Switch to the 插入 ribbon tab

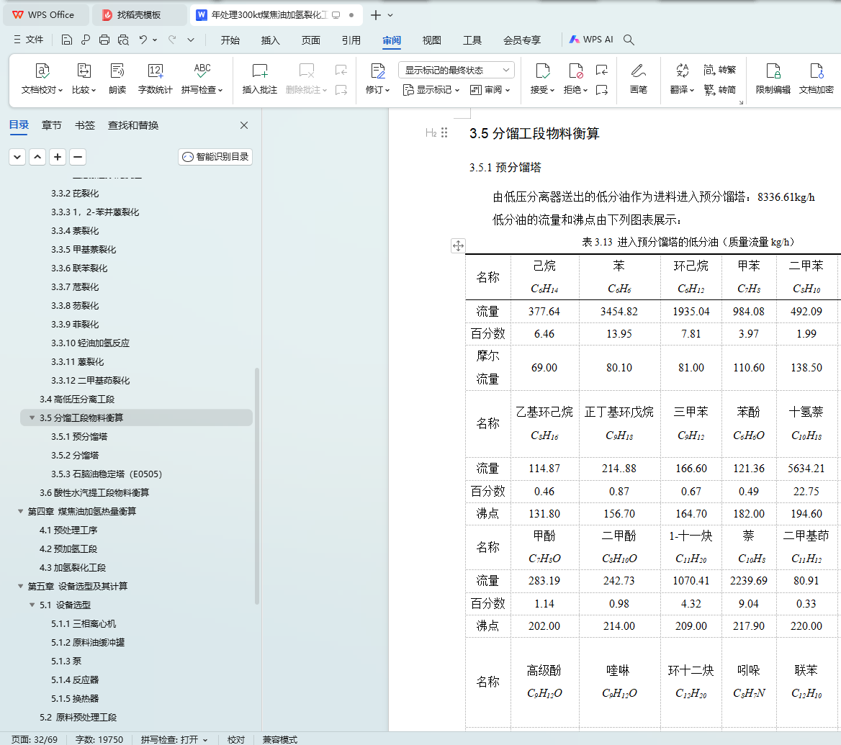pos(270,40)
